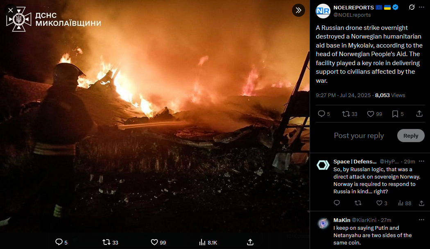Open more options on Space | Defense reply
Screen dimensions: 430x249
[x=421, y=161]
